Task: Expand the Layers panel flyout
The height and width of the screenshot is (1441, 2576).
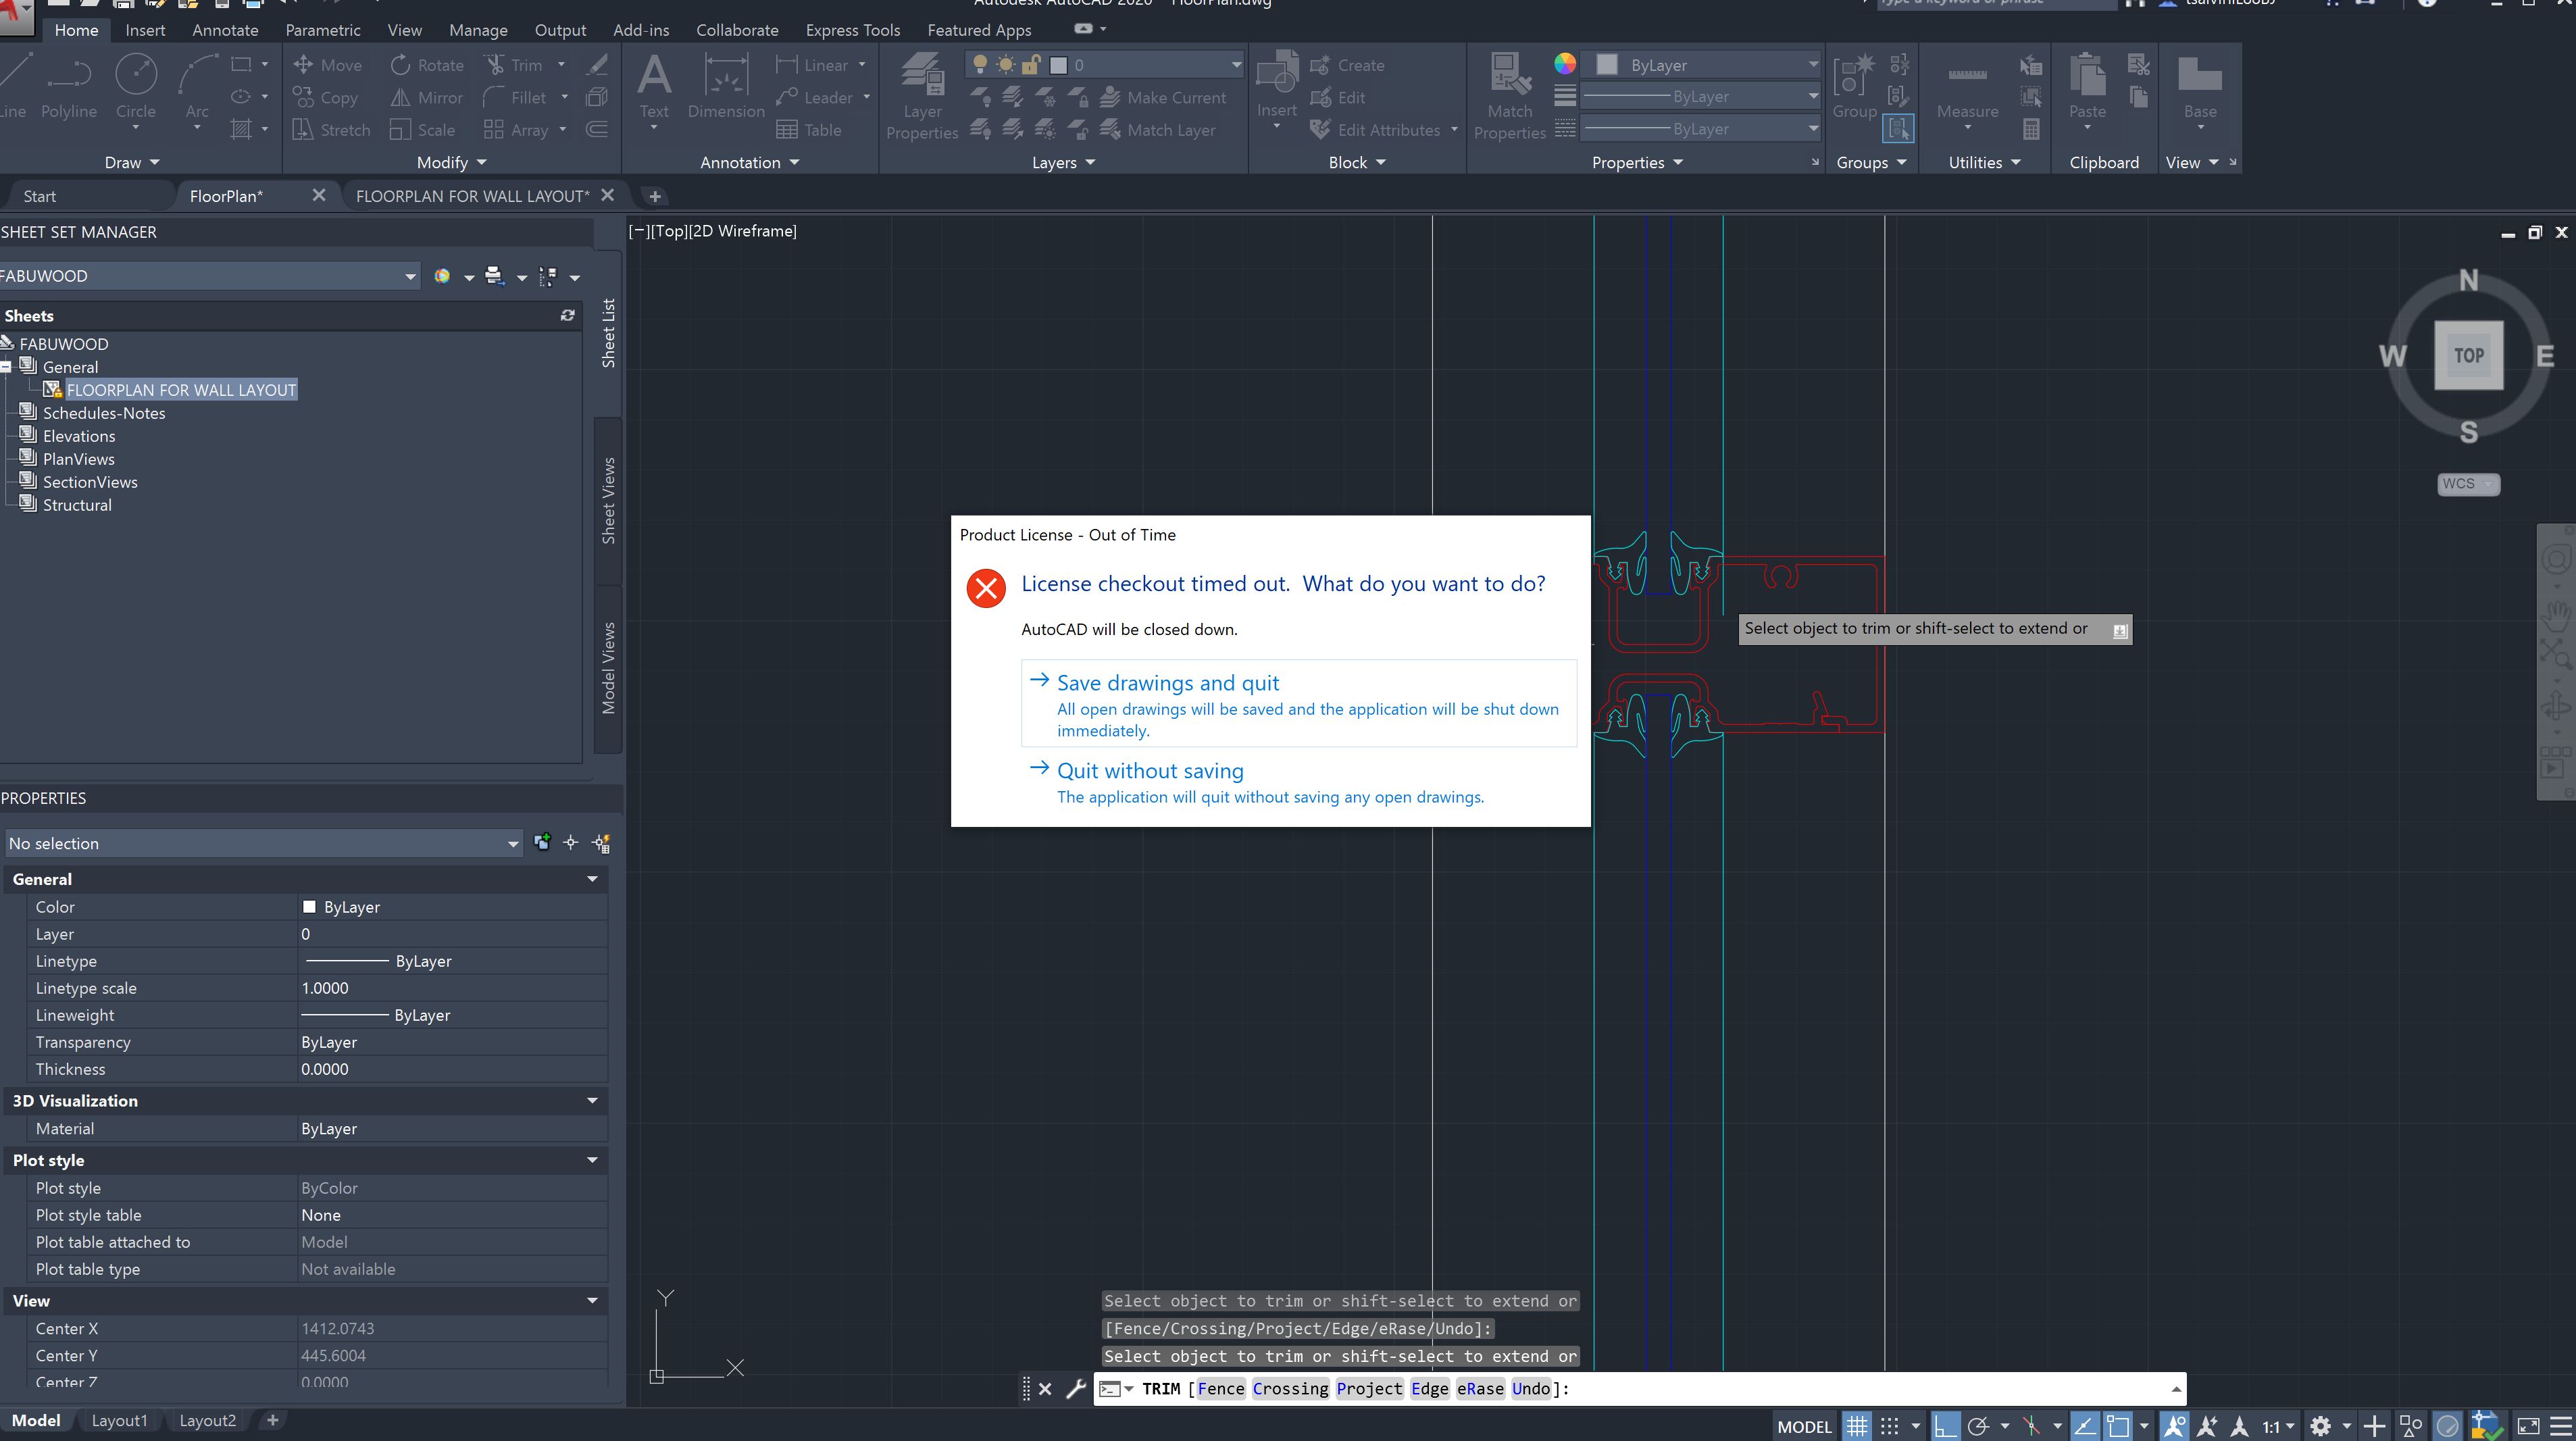Action: [1063, 162]
